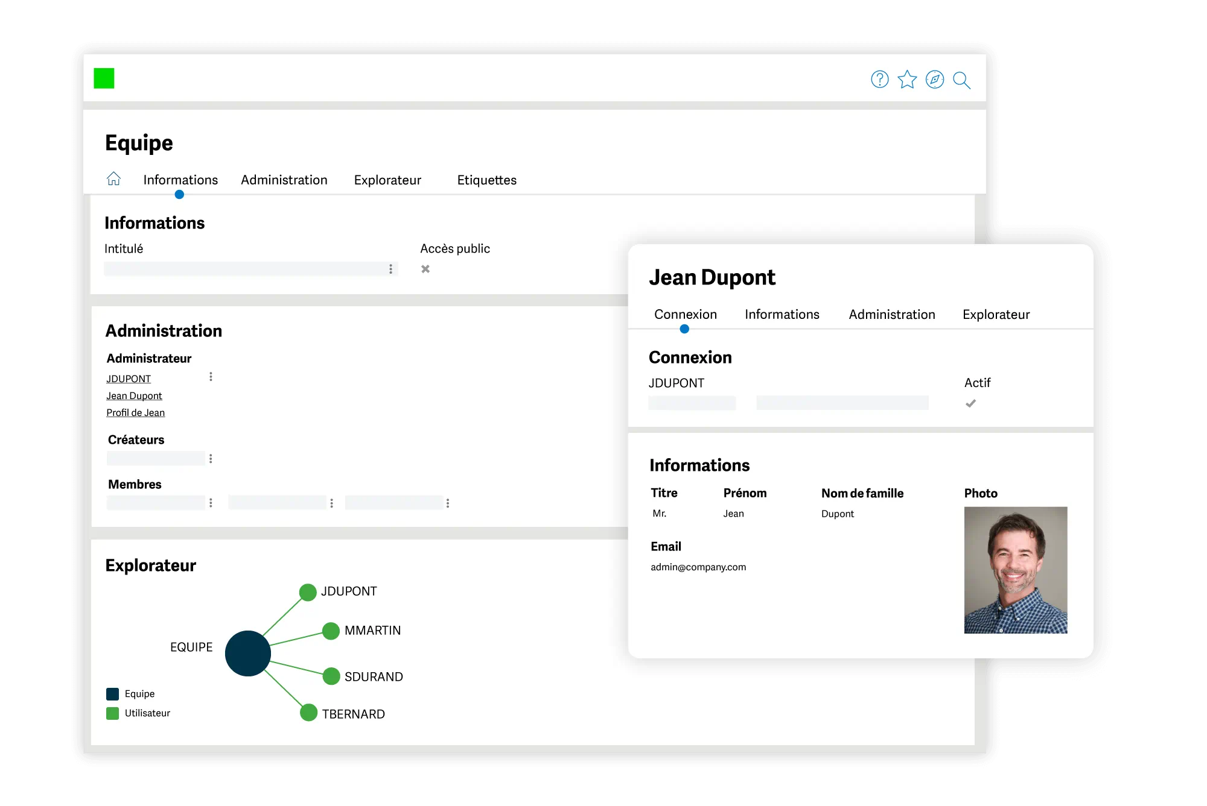Click the search magnifier icon
Image resolution: width=1207 pixels, height=806 pixels.
click(961, 80)
